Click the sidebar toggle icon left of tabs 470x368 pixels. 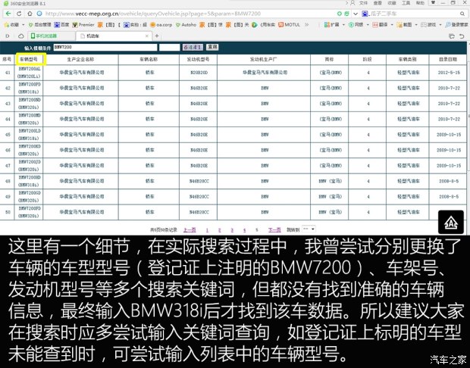coord(8,36)
